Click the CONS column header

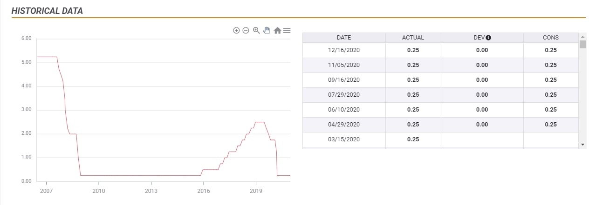coord(550,38)
